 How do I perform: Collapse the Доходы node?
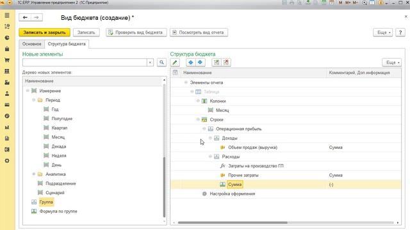(x=210, y=138)
